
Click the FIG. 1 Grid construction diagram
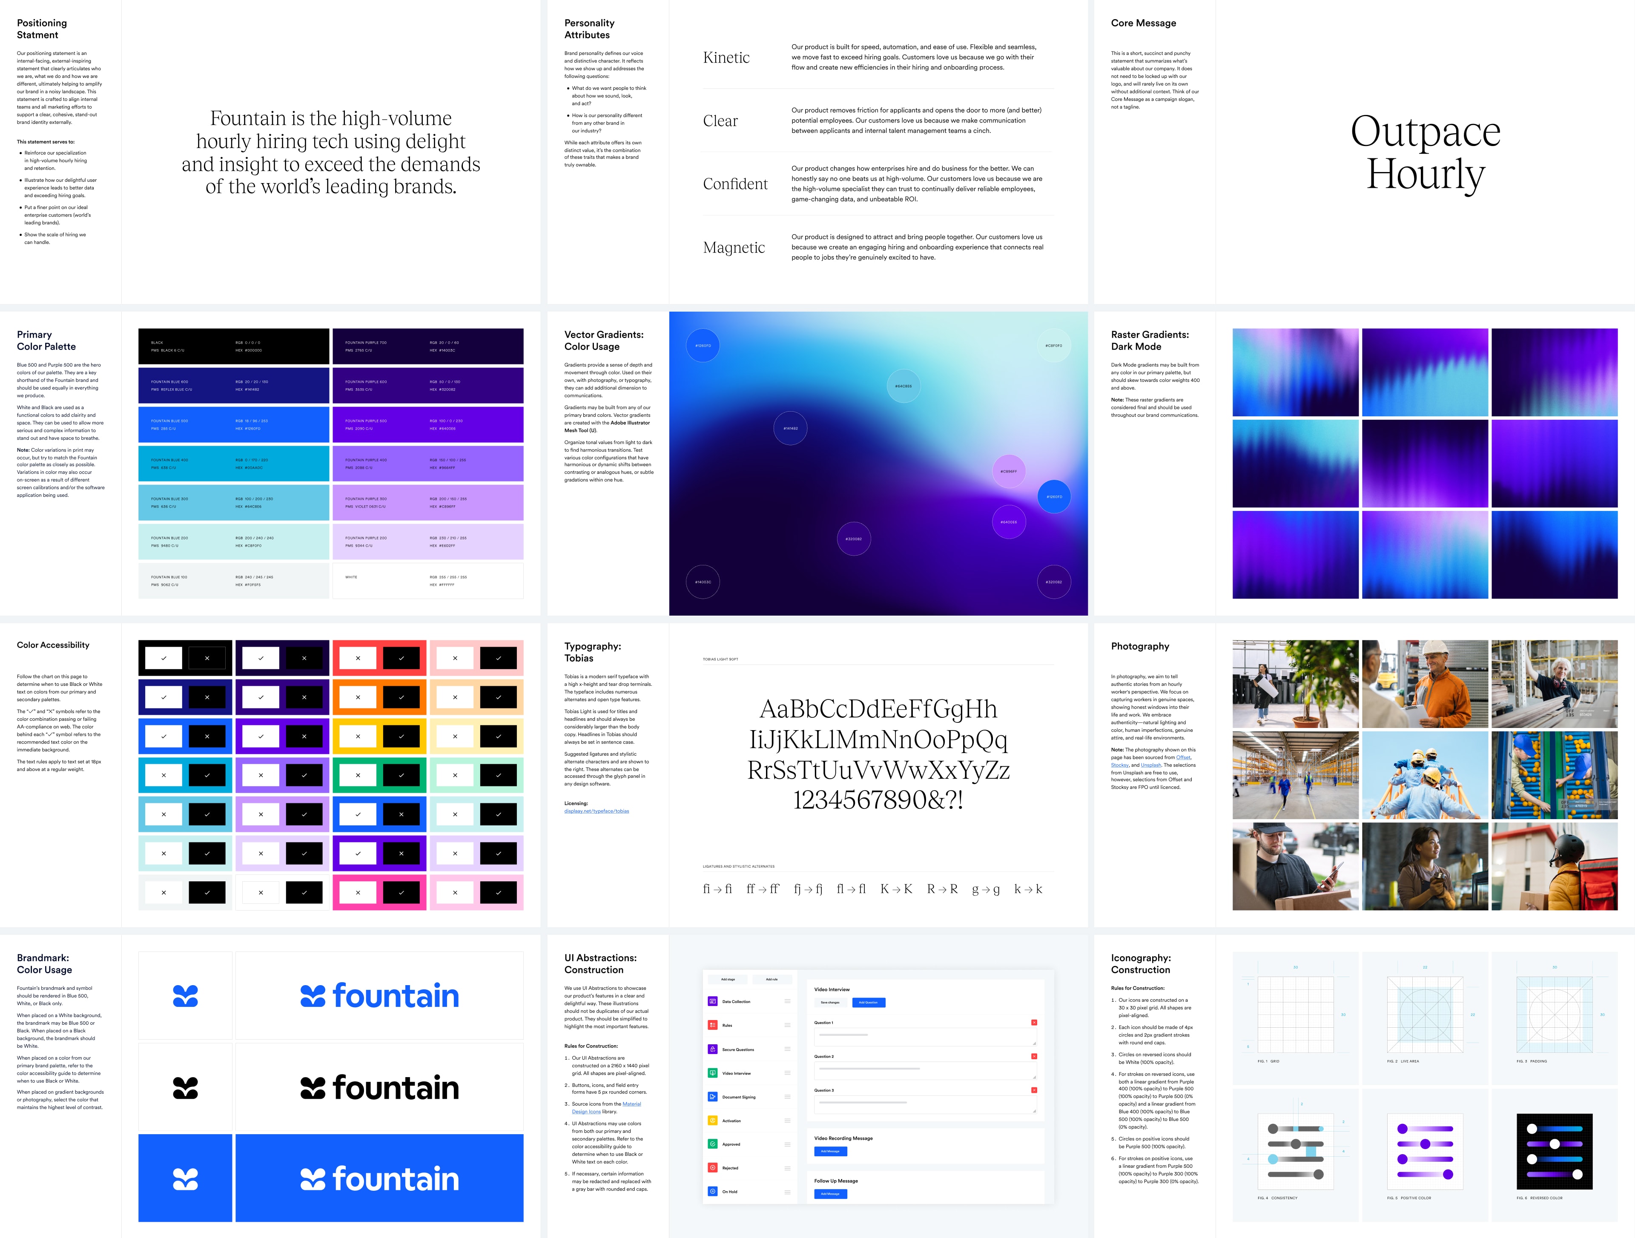pyautogui.click(x=1296, y=1015)
